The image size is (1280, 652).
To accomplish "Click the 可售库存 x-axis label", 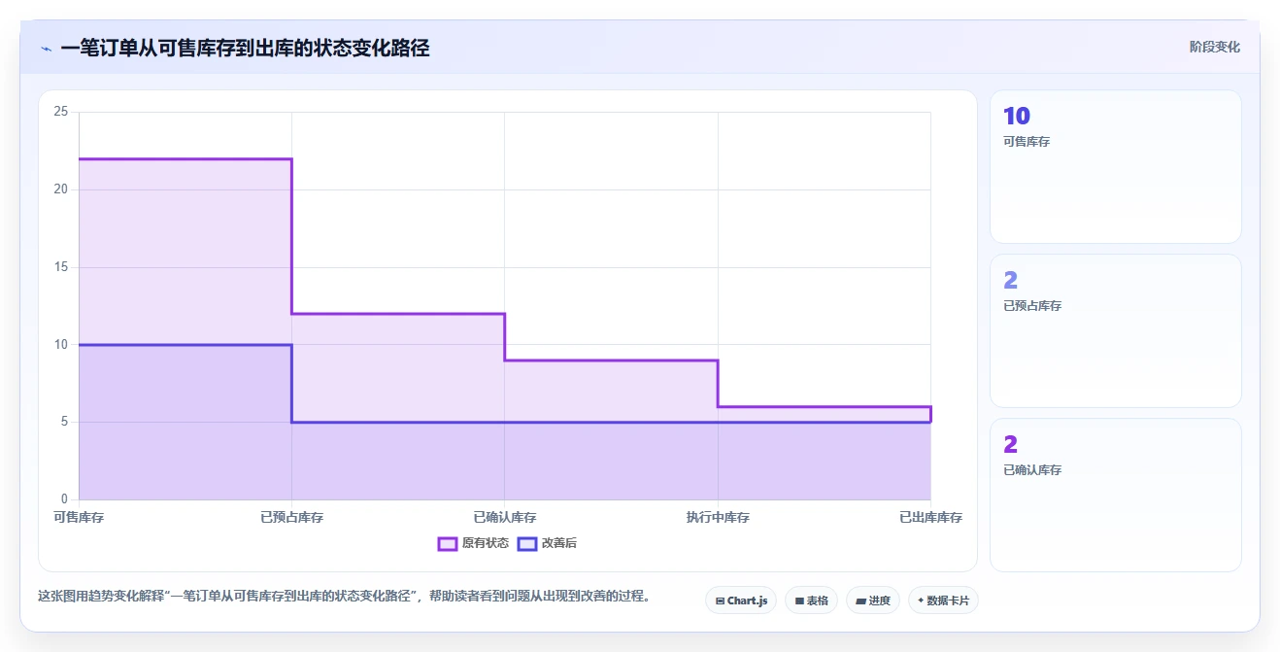I will click(x=79, y=517).
